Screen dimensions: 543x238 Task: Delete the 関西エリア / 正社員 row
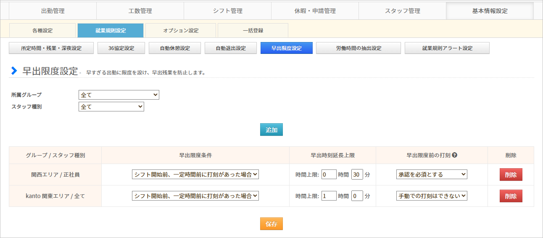[x=511, y=175]
